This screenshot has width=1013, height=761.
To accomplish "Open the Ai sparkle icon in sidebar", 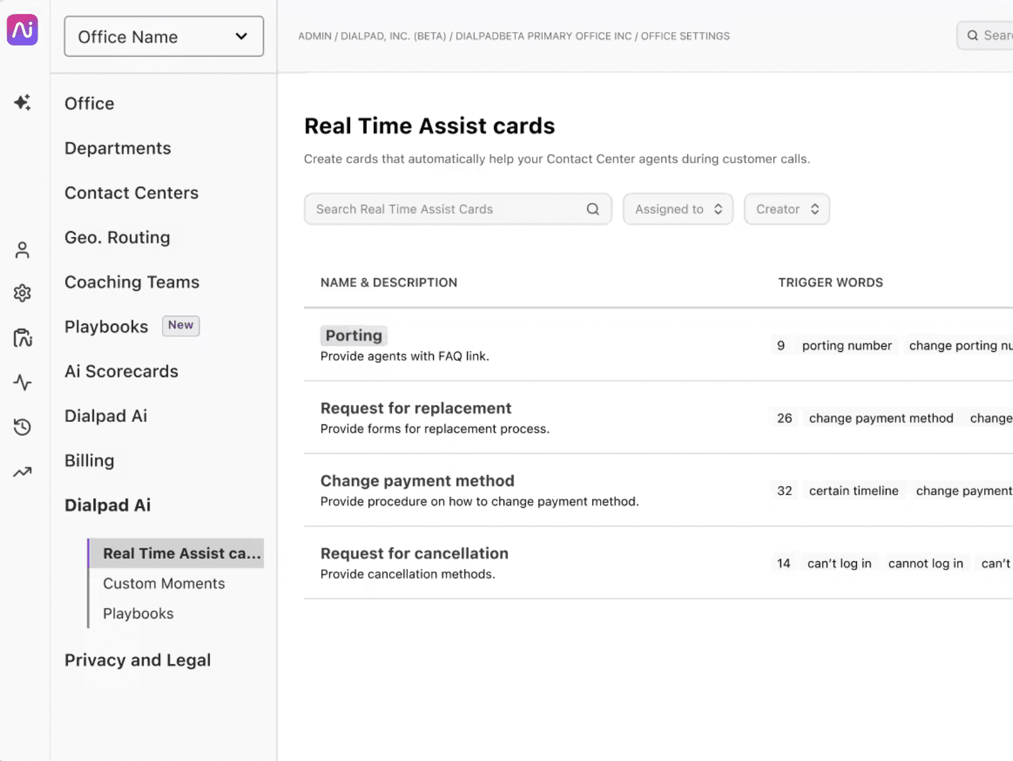I will click(x=22, y=102).
